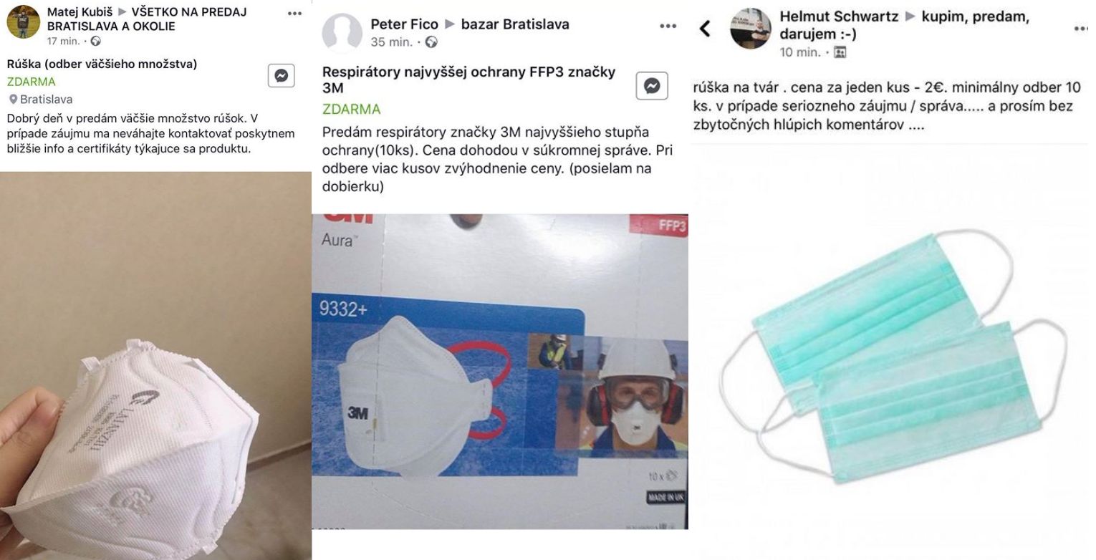Open the bazar Bratislava group link

coord(515,24)
